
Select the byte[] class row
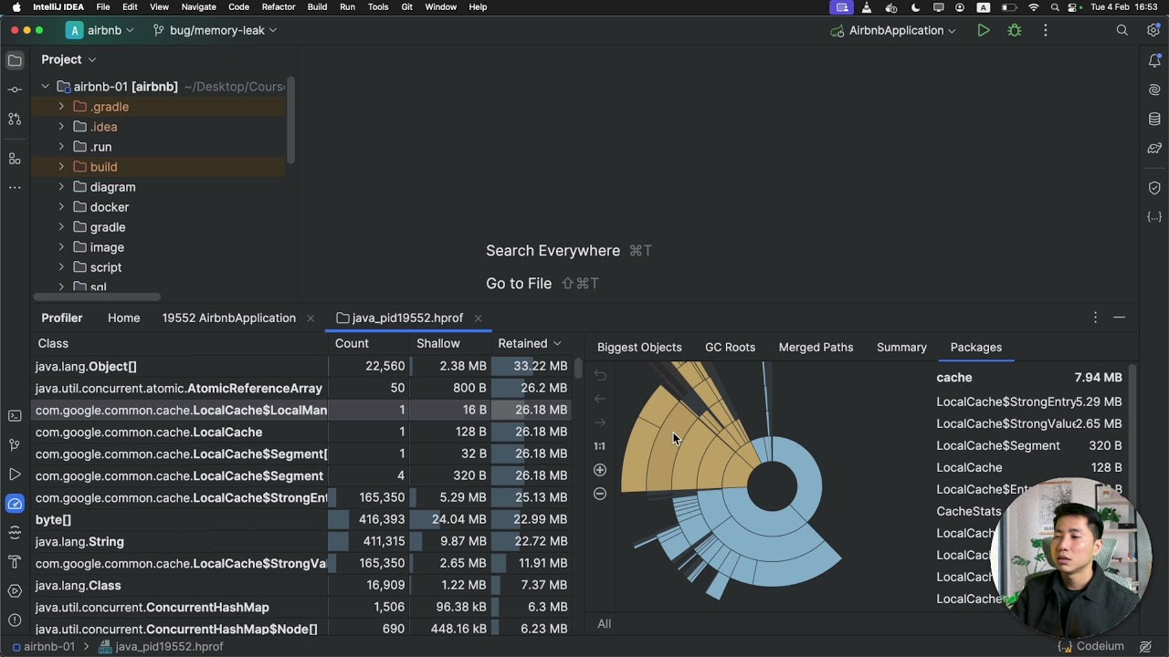pyautogui.click(x=301, y=519)
